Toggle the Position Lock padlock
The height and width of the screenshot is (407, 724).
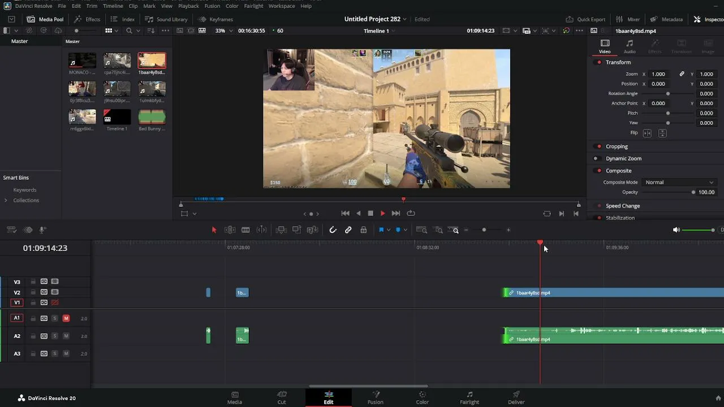(x=363, y=230)
